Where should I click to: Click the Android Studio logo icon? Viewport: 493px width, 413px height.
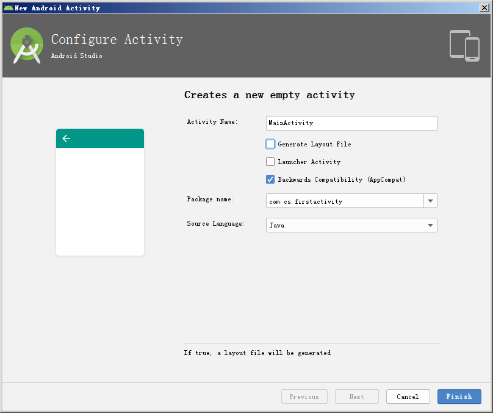[27, 46]
